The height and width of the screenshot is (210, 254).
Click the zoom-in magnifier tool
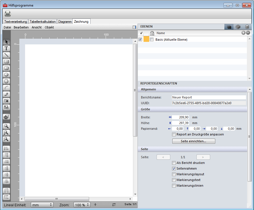click(6, 133)
